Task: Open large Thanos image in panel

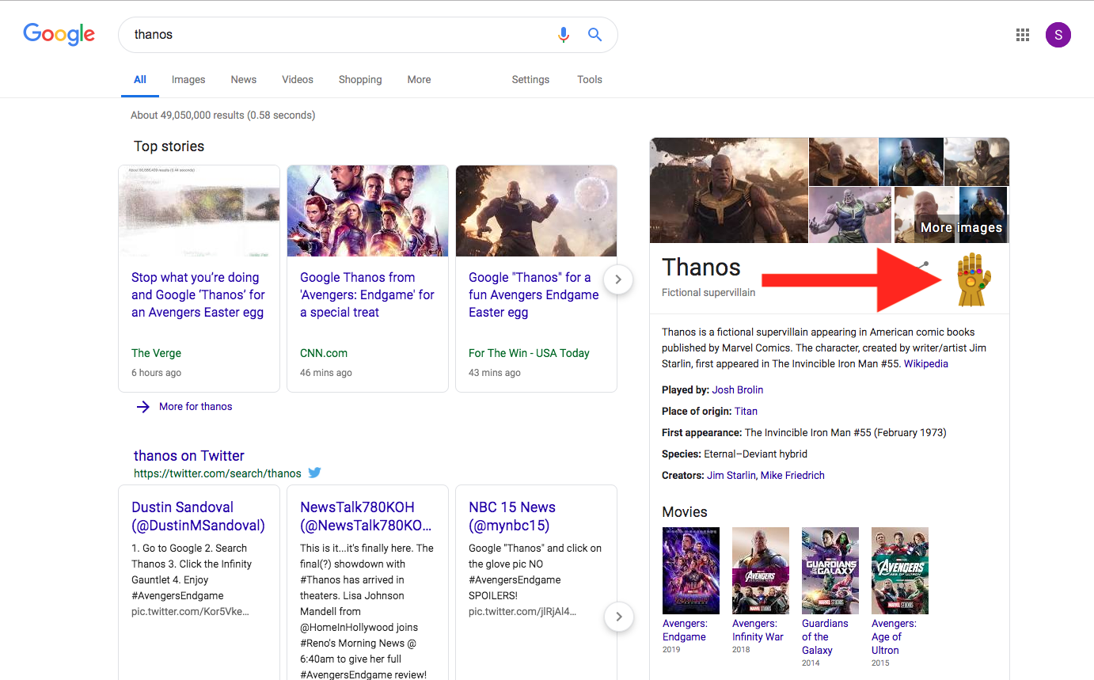Action: 728,191
